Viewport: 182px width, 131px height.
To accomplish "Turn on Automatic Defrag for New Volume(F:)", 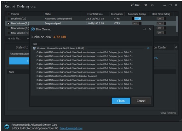I will [x=137, y=23].
